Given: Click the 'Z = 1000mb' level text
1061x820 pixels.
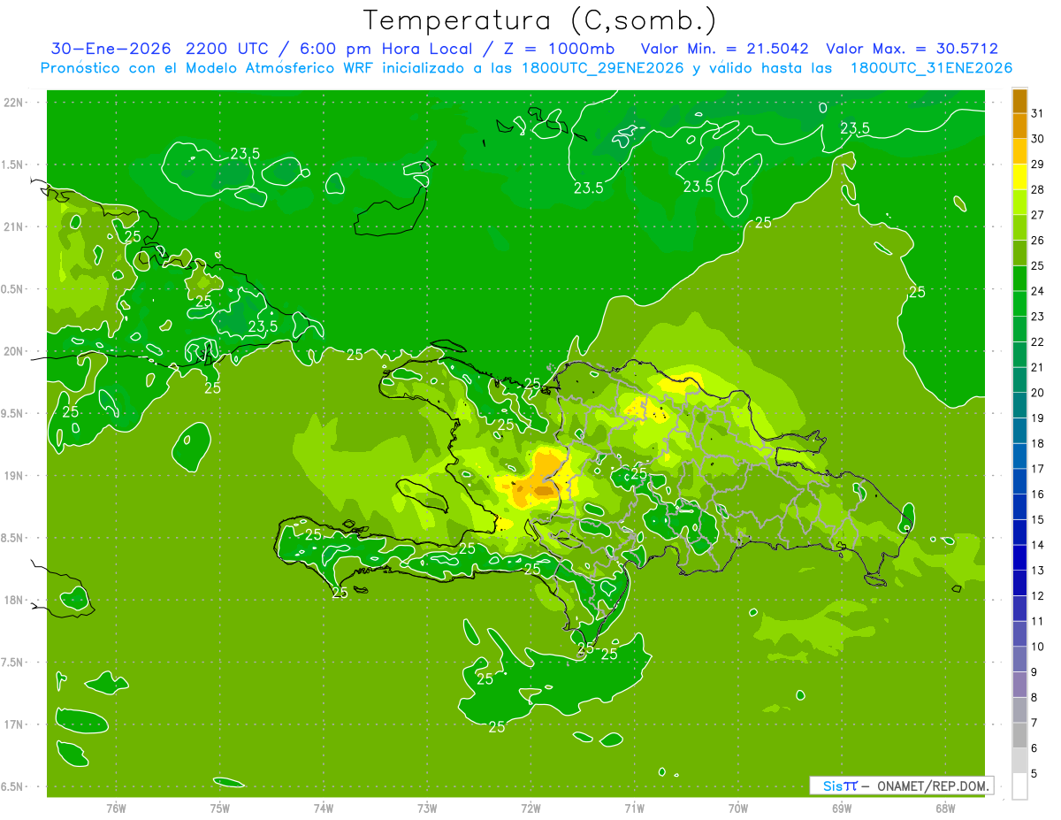Looking at the screenshot, I should coord(559,49).
